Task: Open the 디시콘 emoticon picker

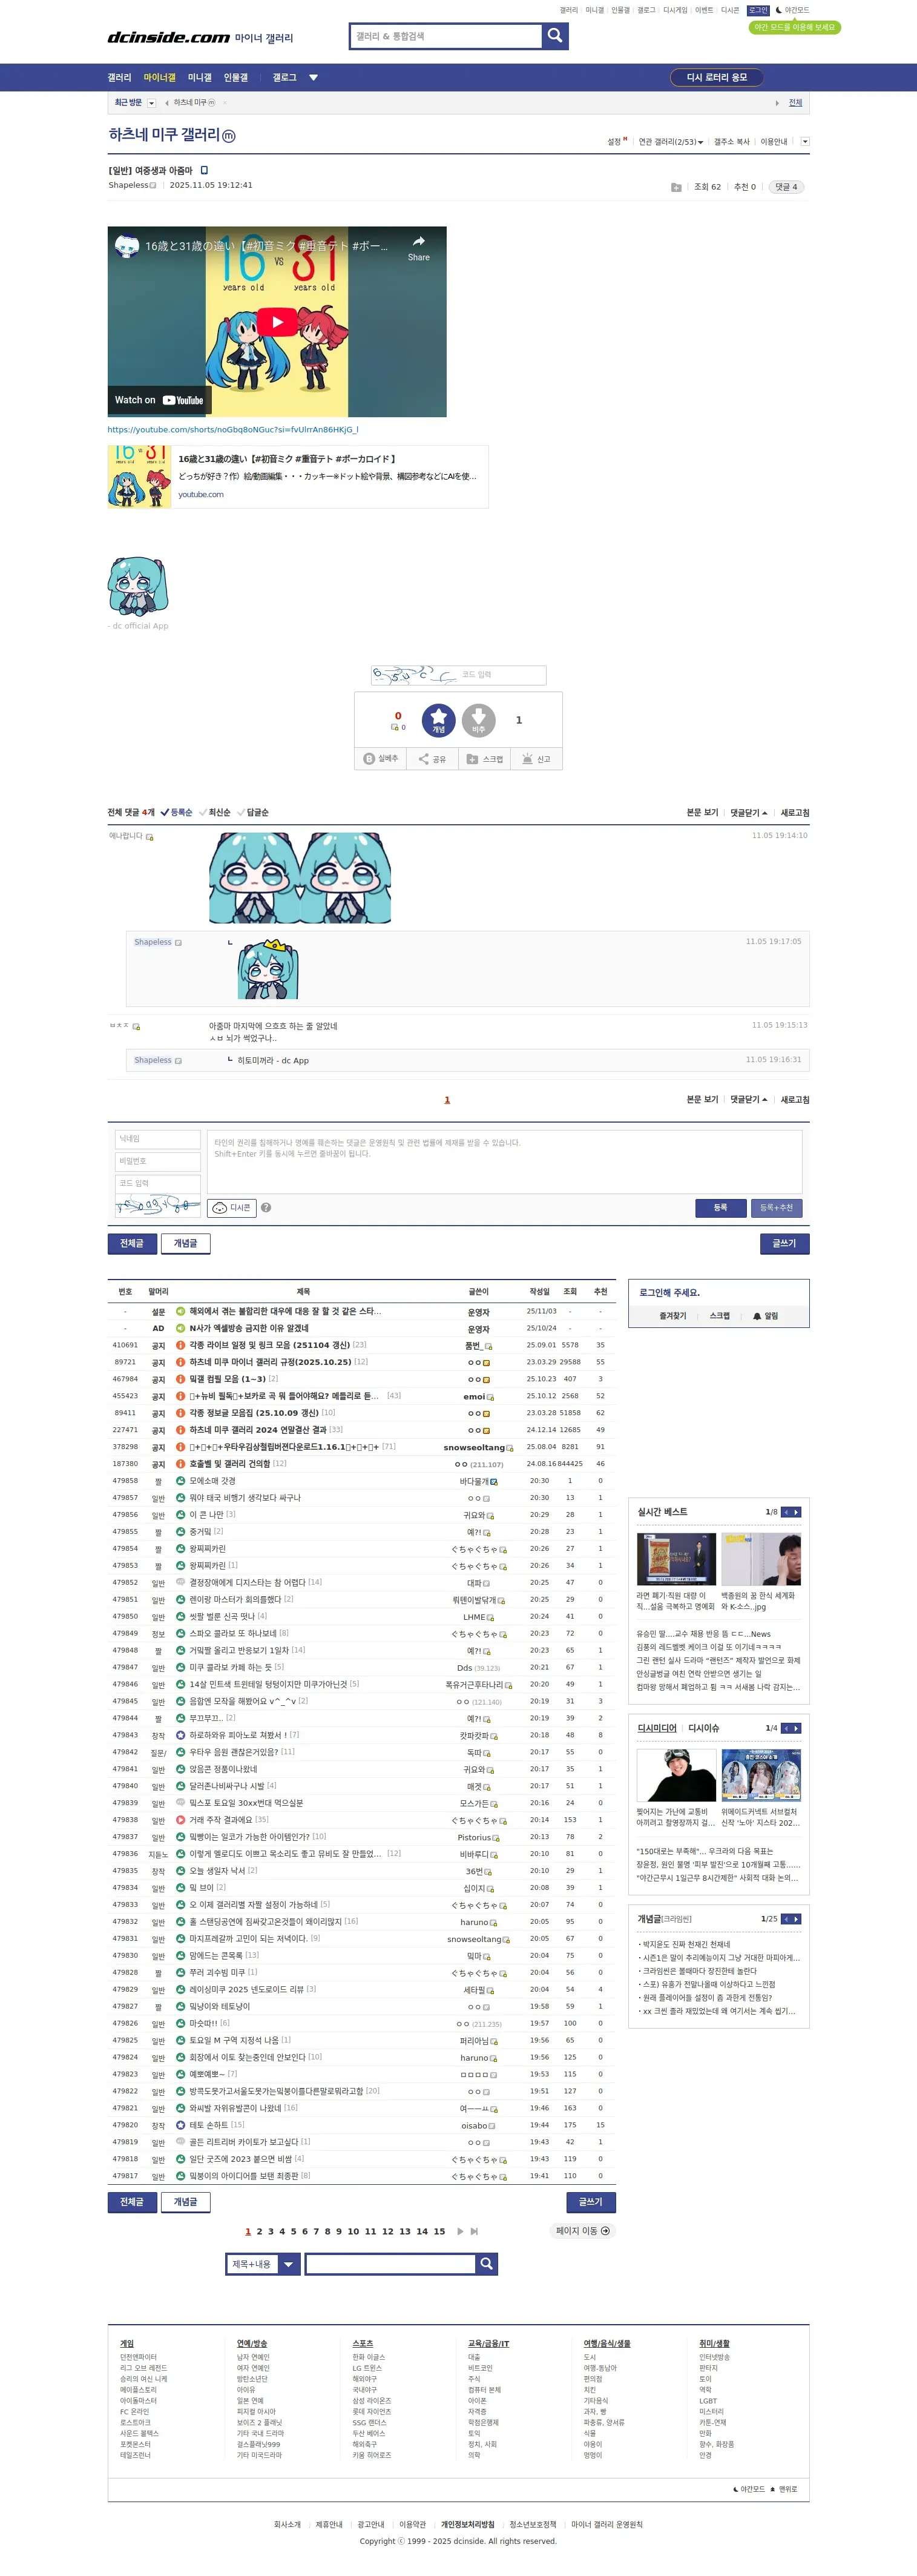Action: click(x=232, y=1208)
